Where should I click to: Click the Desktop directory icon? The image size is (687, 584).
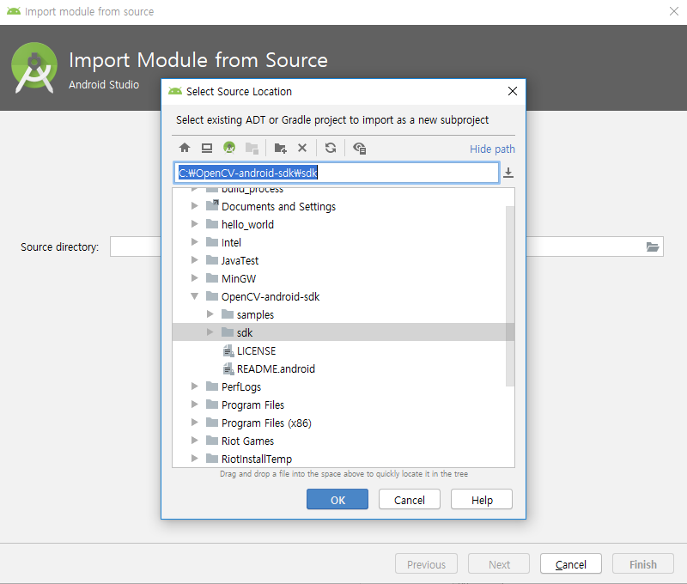tap(207, 148)
